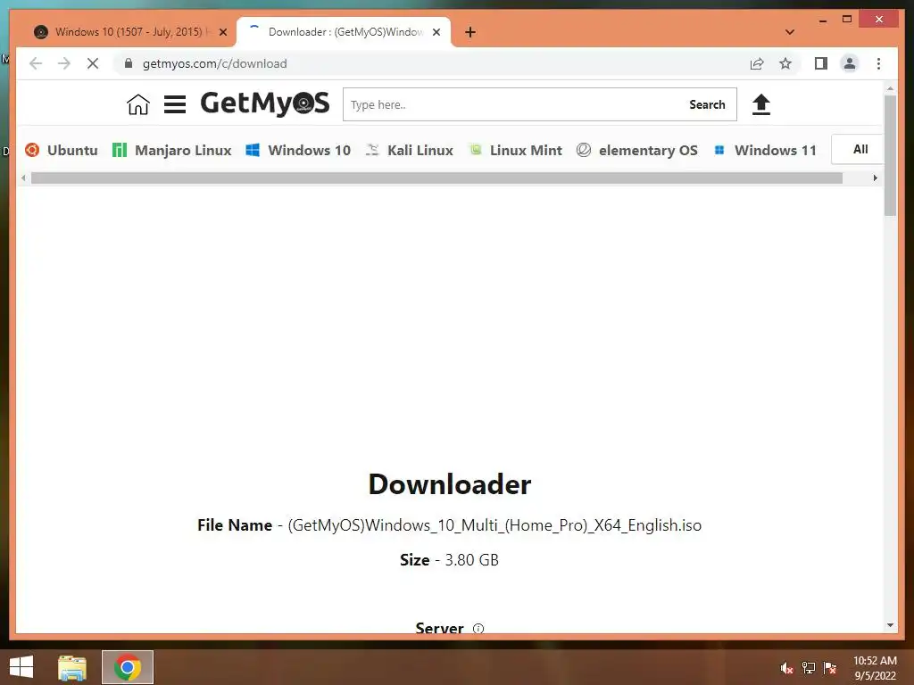This screenshot has height=685, width=914.
Task: Click the elementary OS circle icon
Action: [x=584, y=150]
